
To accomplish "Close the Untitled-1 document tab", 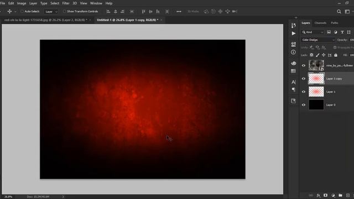I will tap(162, 20).
